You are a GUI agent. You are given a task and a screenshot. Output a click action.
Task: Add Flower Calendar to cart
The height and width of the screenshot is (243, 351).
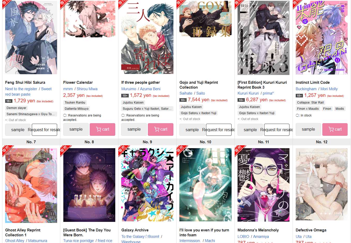[x=102, y=129]
